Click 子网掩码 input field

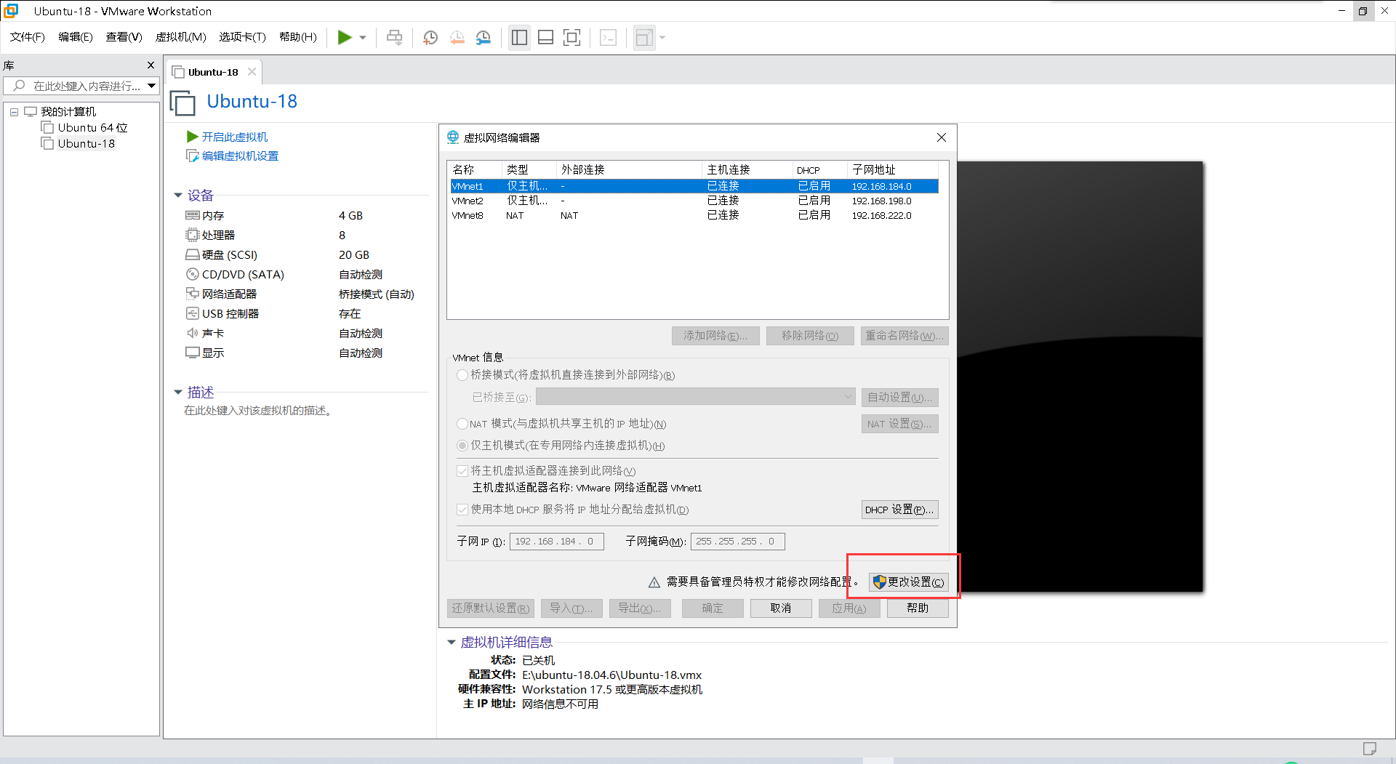point(738,542)
